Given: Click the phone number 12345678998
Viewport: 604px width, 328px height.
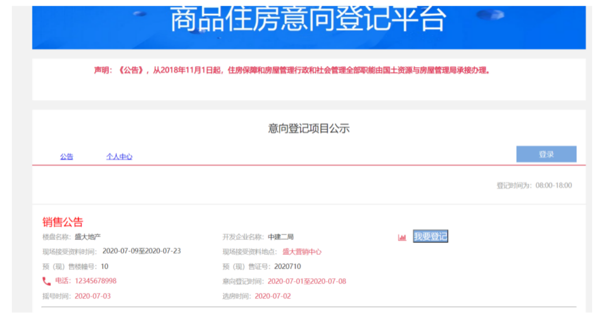Looking at the screenshot, I should (x=95, y=281).
